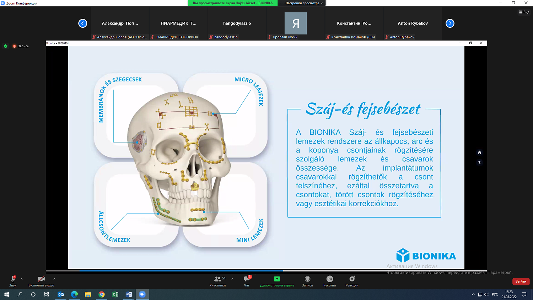
Task: Change layout with Вид button
Action: pos(524,12)
